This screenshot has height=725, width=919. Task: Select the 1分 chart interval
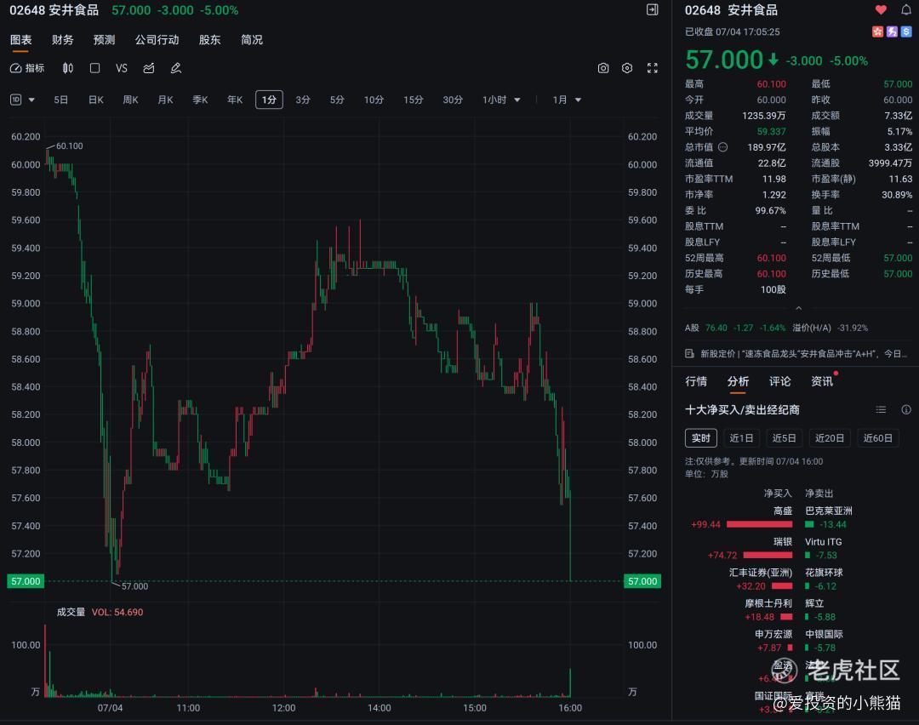pos(269,100)
